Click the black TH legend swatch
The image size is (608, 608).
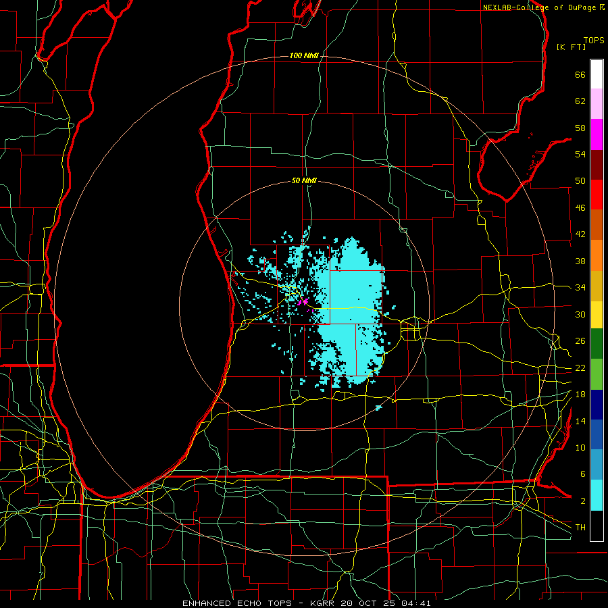coord(597,526)
